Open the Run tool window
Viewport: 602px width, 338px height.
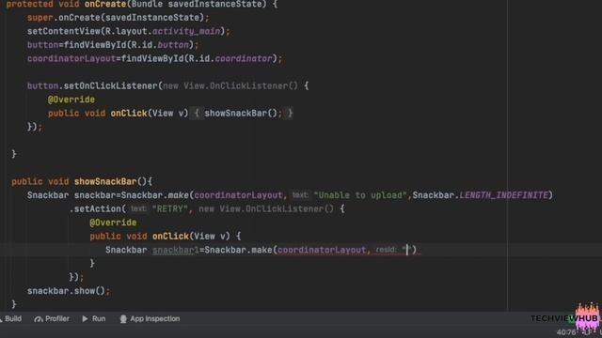click(94, 319)
